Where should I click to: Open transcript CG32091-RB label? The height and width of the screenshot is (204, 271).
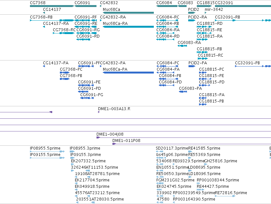click(x=227, y=17)
